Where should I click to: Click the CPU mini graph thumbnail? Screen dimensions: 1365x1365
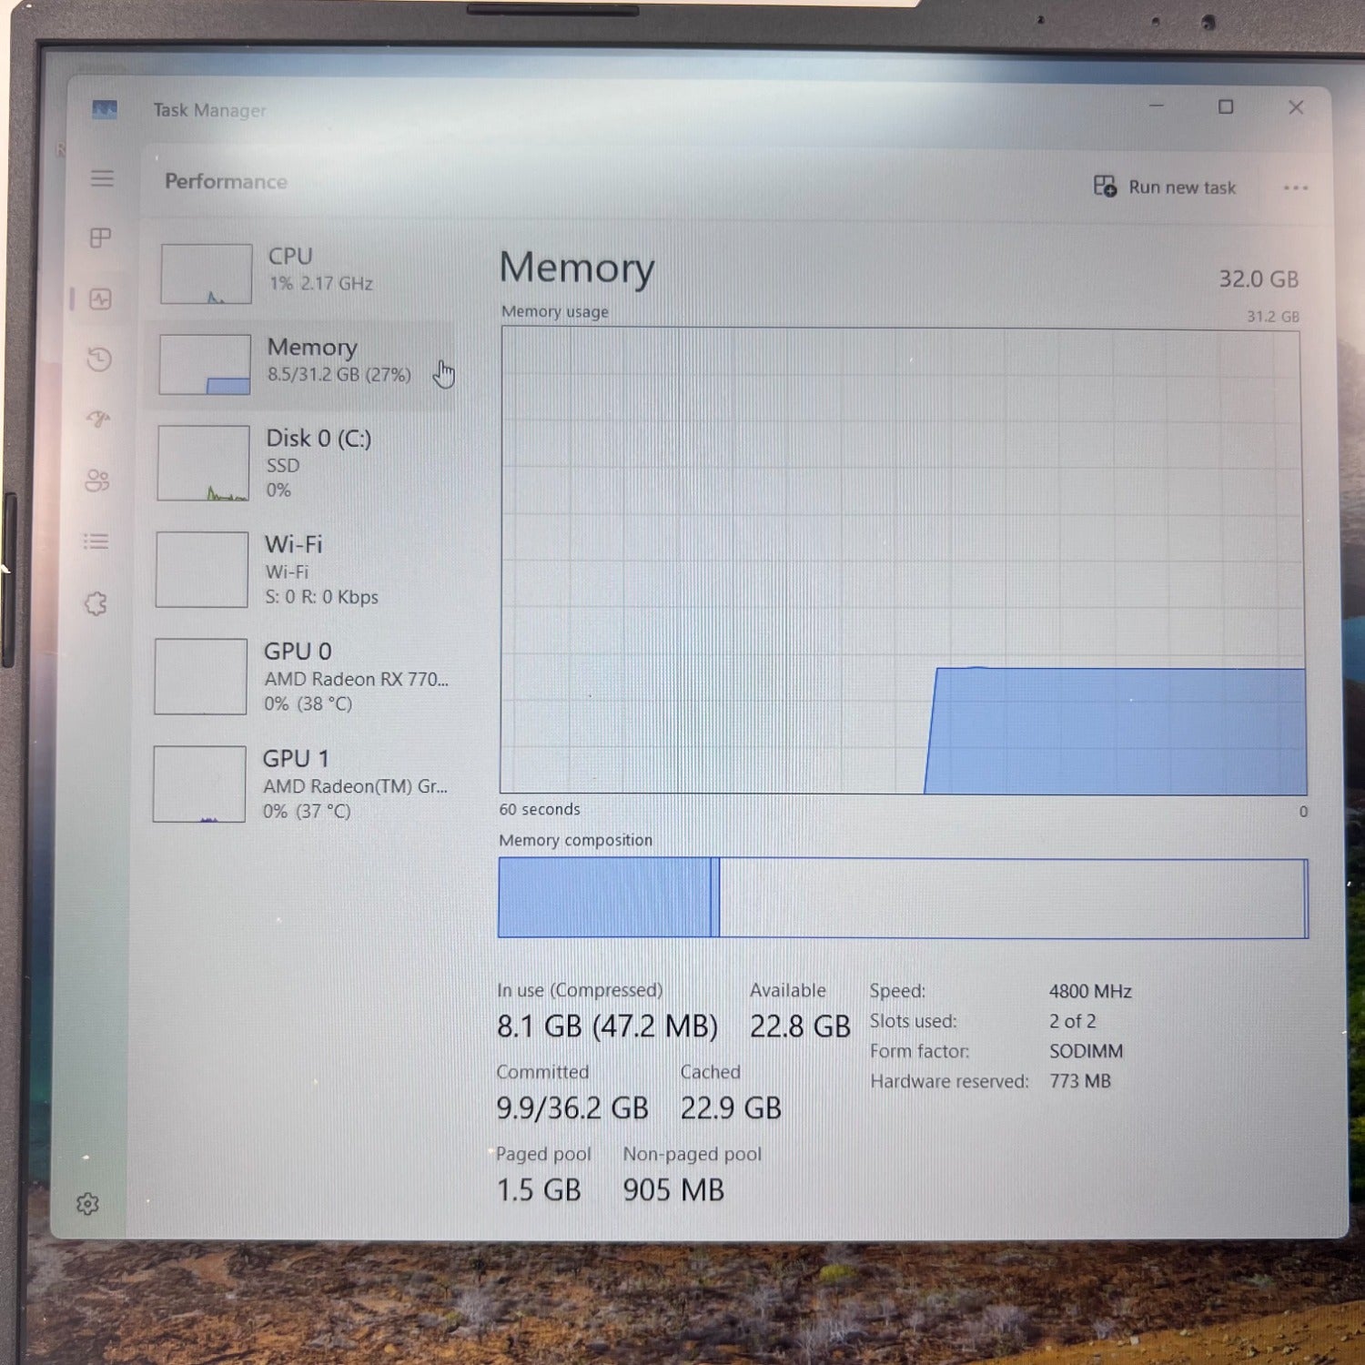point(207,274)
